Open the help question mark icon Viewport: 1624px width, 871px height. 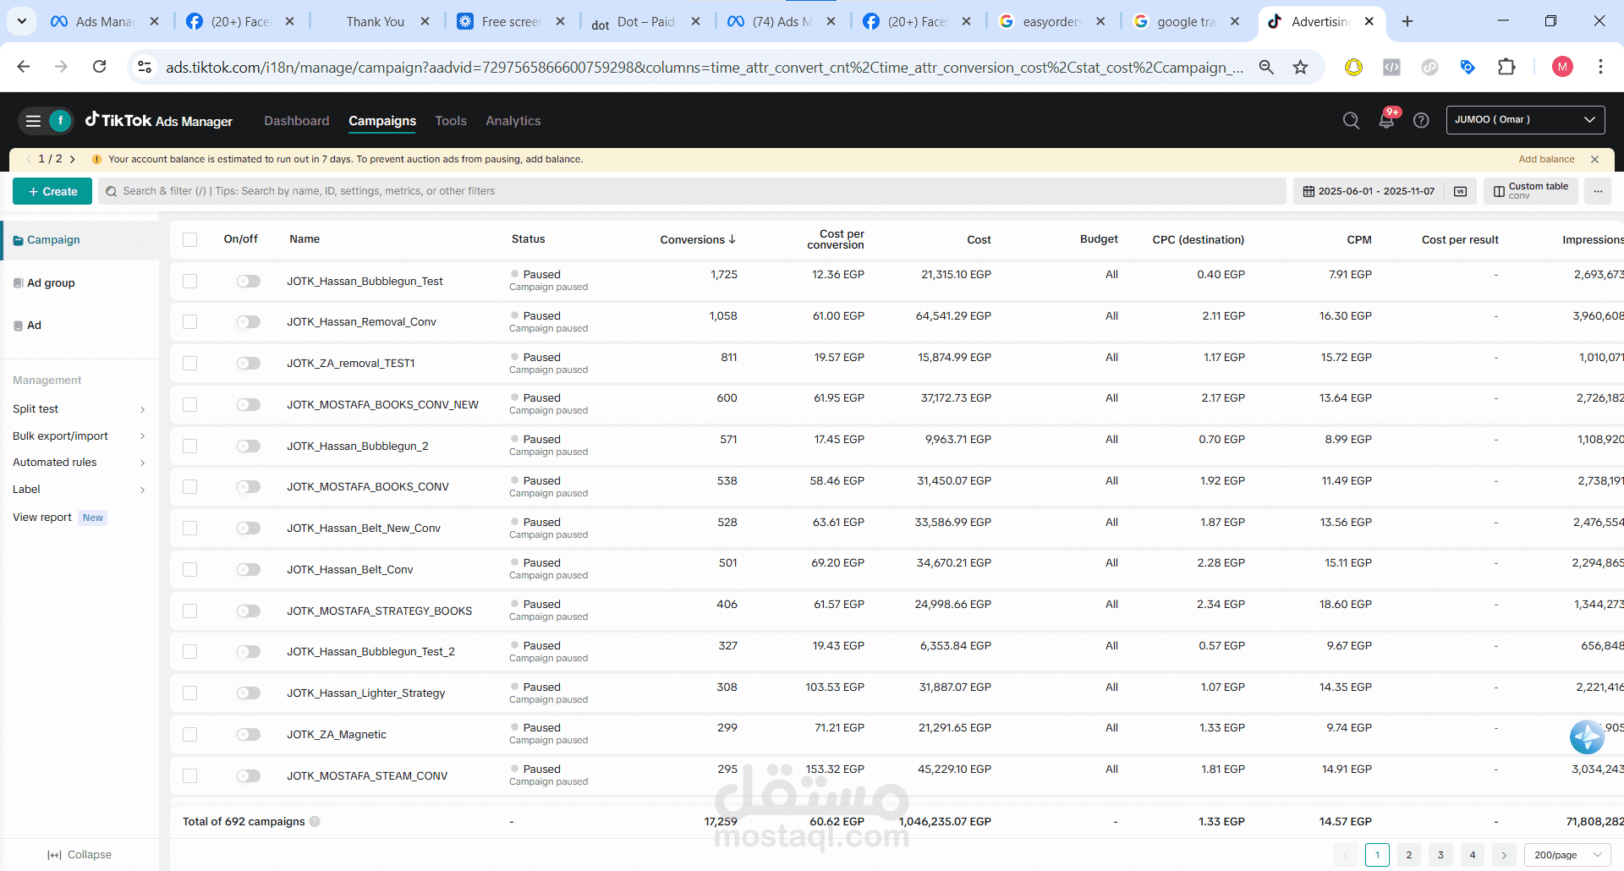(x=1421, y=121)
